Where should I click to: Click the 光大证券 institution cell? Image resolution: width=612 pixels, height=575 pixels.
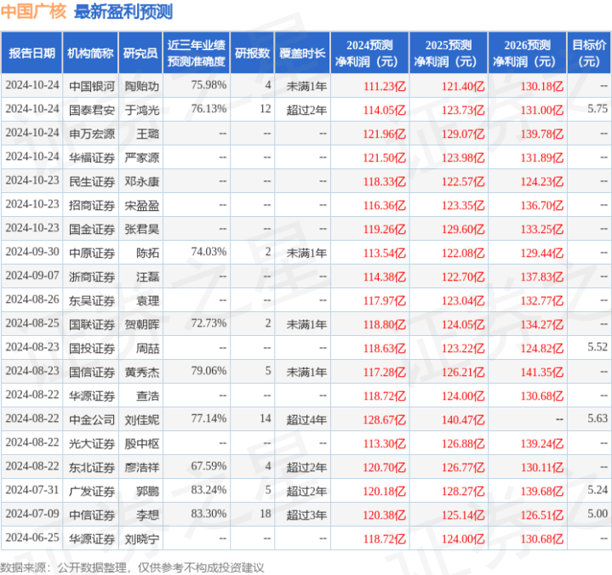tap(92, 443)
